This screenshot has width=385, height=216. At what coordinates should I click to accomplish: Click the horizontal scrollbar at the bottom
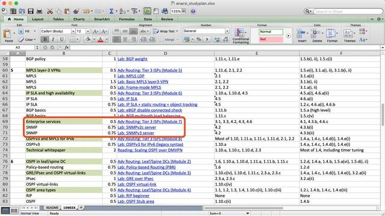coord(244,208)
